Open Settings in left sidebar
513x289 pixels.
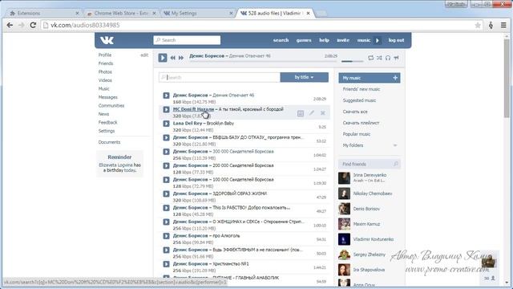107,131
